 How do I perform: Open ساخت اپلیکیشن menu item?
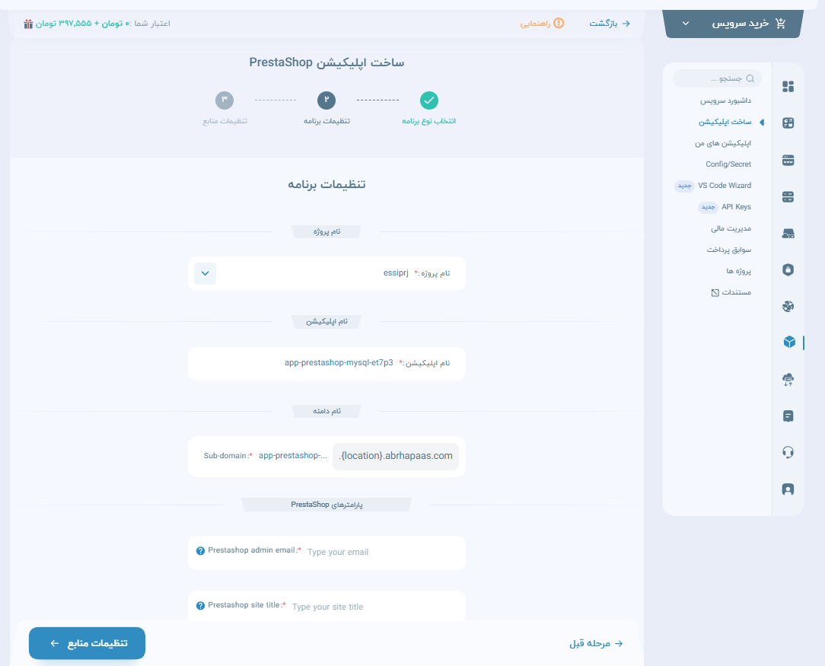point(725,122)
